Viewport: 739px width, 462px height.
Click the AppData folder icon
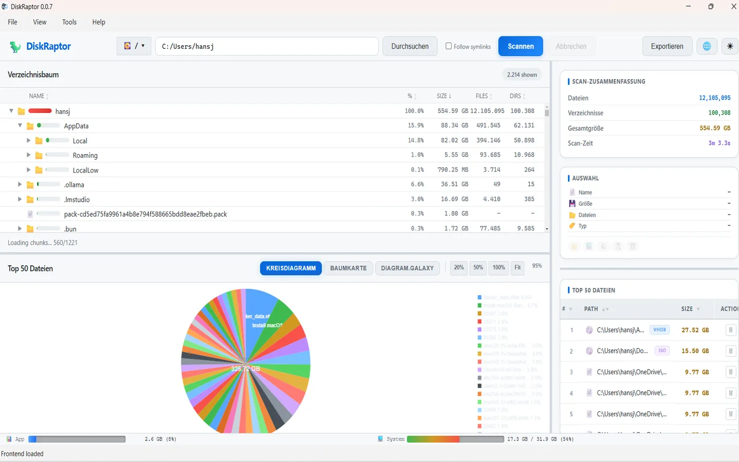coord(30,126)
